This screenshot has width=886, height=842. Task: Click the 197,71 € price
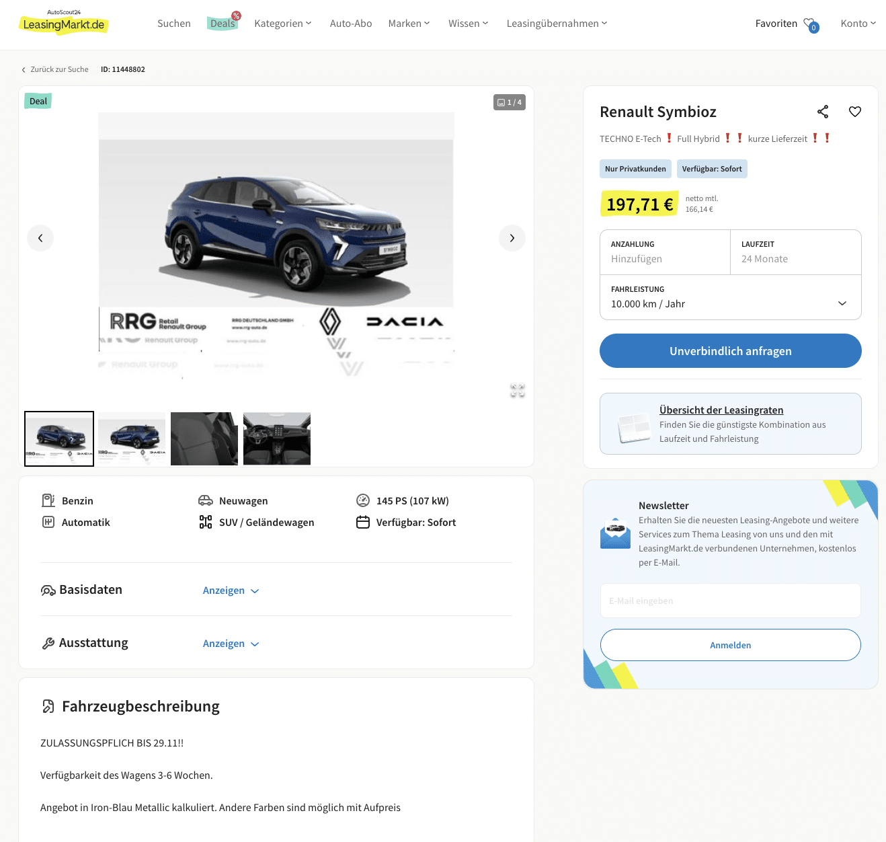click(x=639, y=204)
